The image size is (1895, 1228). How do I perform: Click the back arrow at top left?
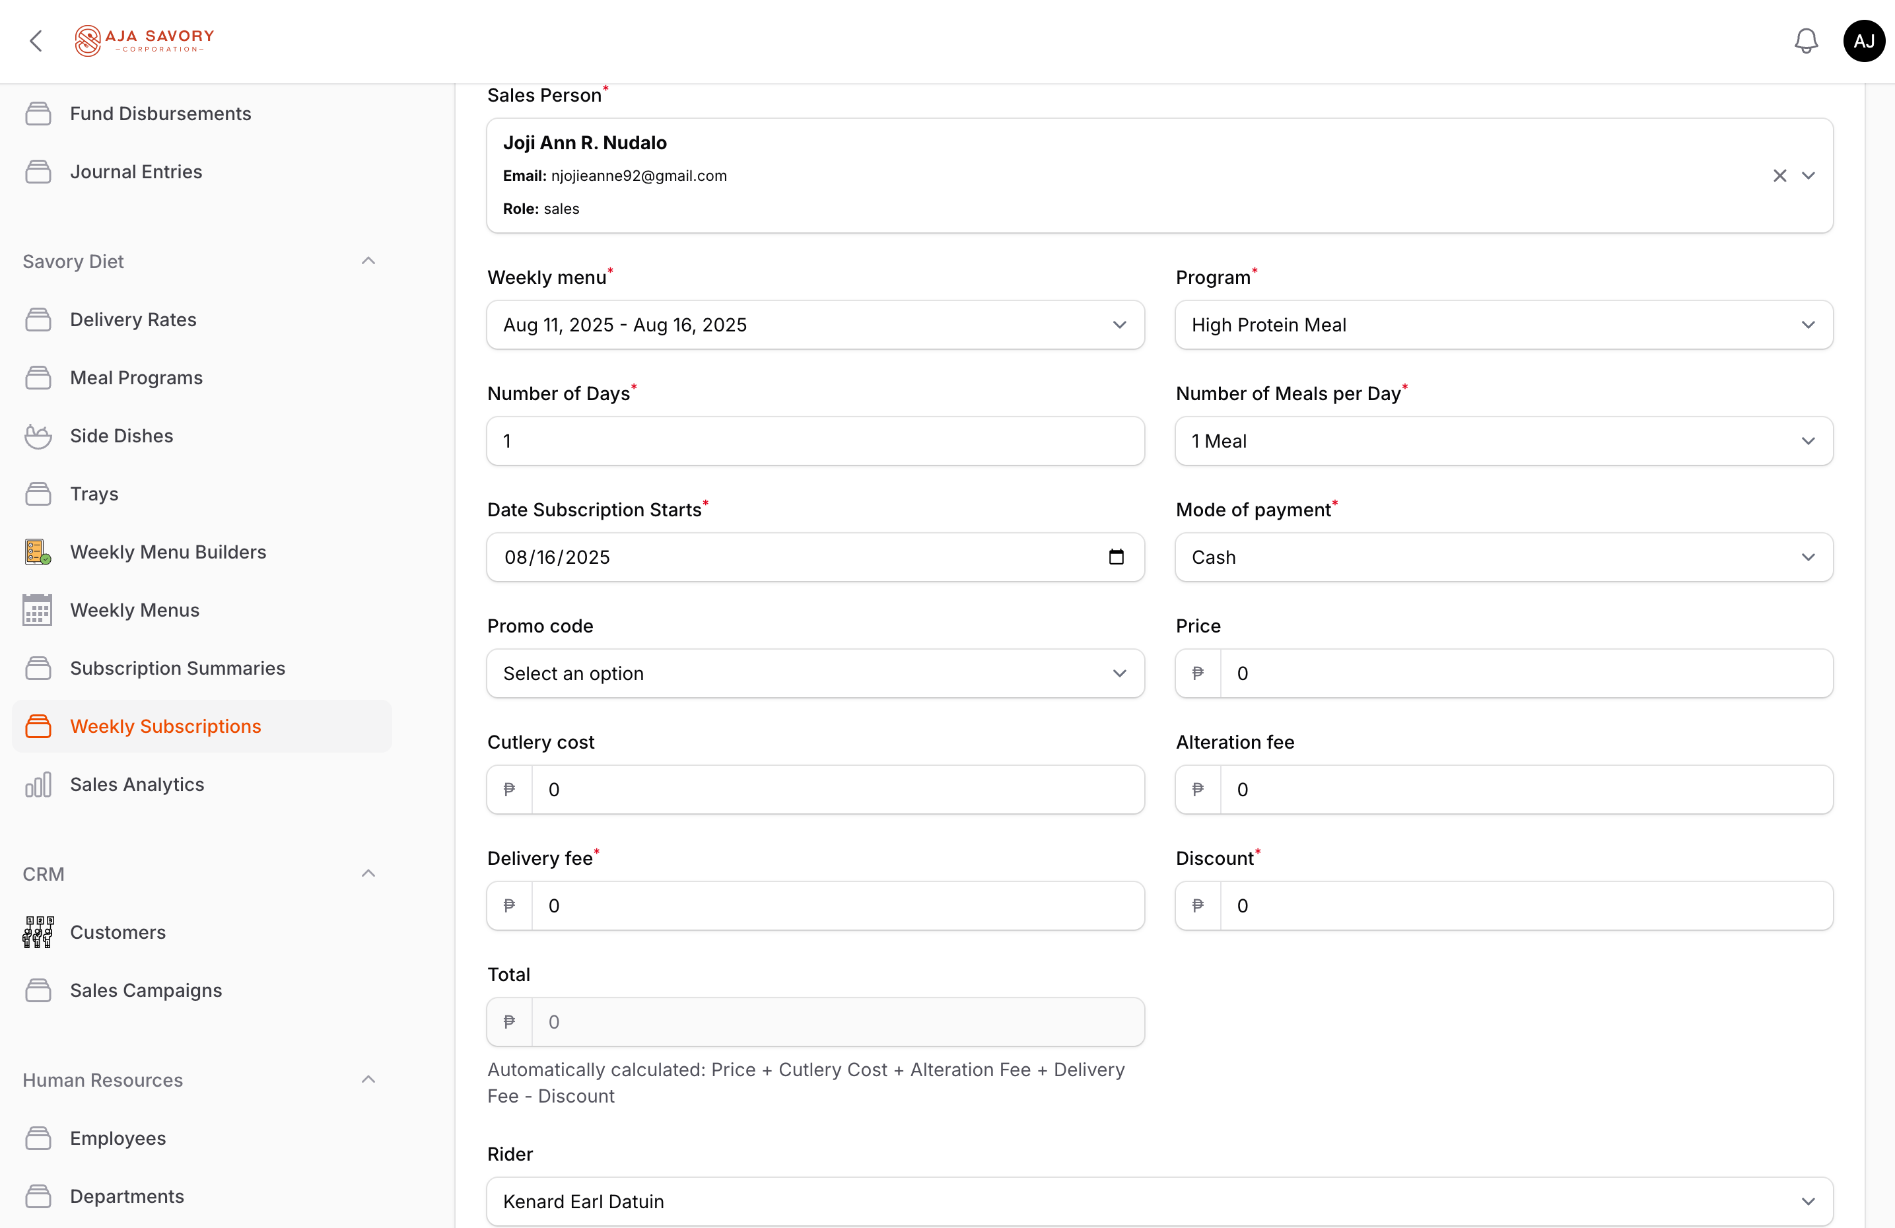click(x=35, y=41)
